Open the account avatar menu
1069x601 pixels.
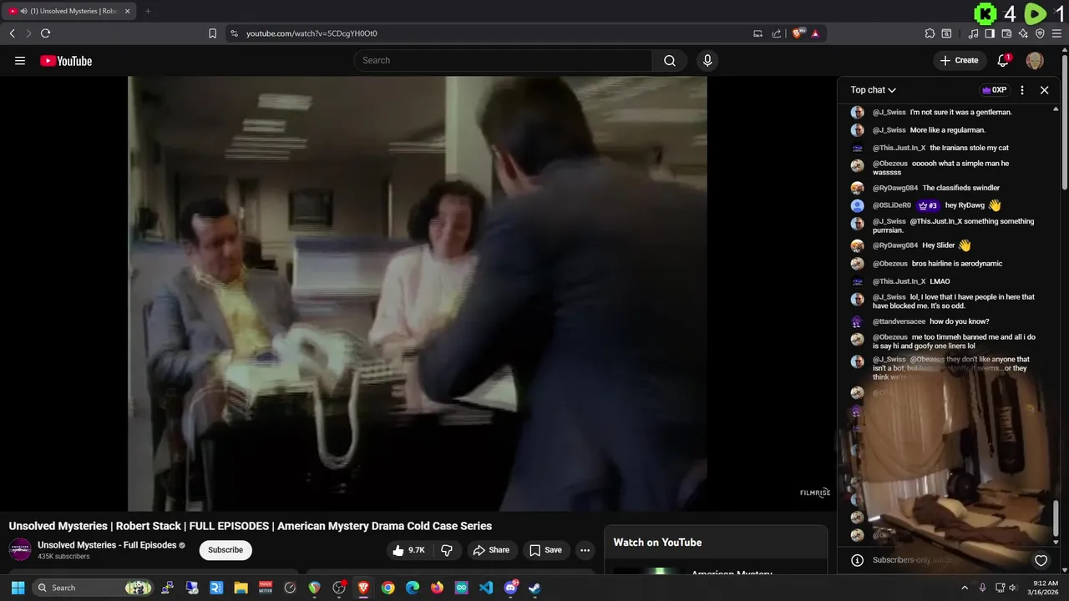point(1035,60)
